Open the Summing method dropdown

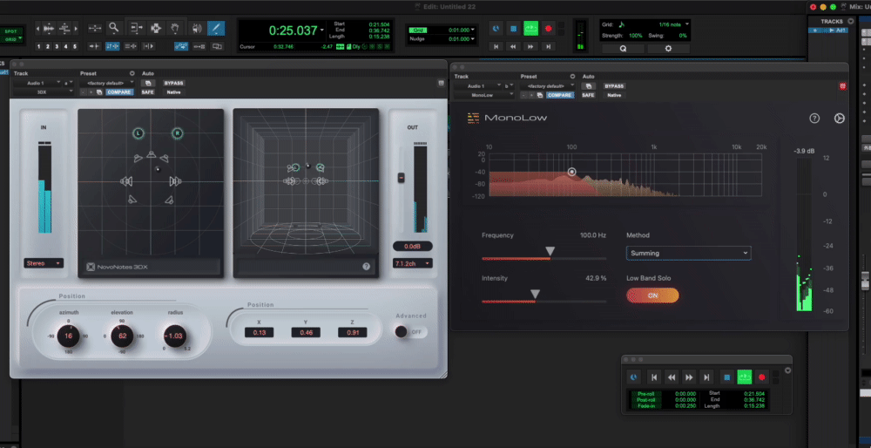tap(688, 253)
